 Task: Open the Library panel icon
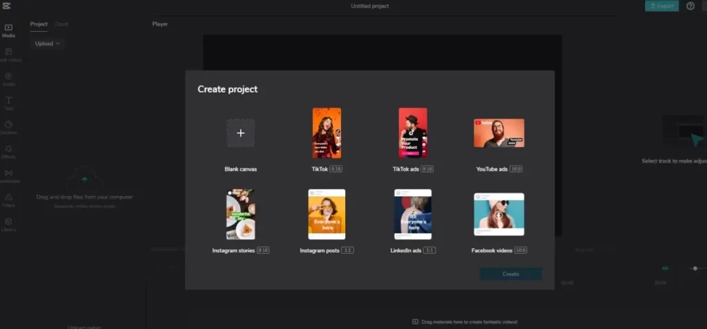[8, 224]
